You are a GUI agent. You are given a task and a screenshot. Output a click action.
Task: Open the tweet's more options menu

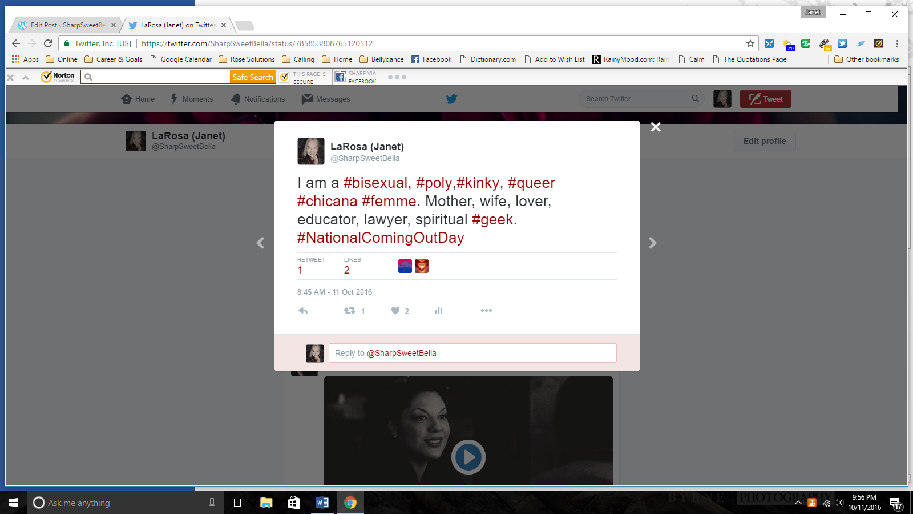coord(486,310)
